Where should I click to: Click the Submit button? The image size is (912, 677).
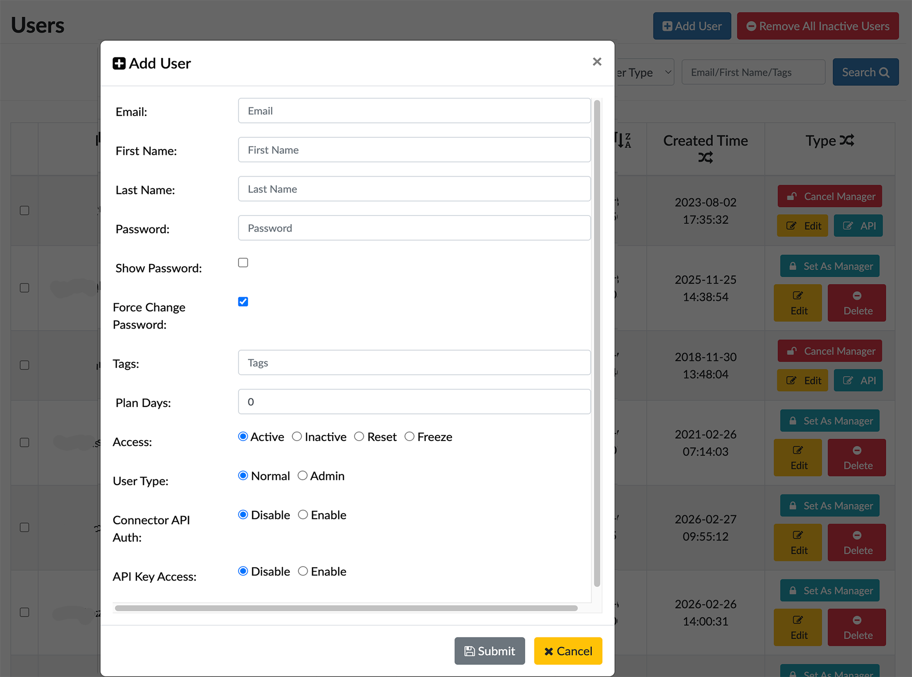[x=489, y=651]
